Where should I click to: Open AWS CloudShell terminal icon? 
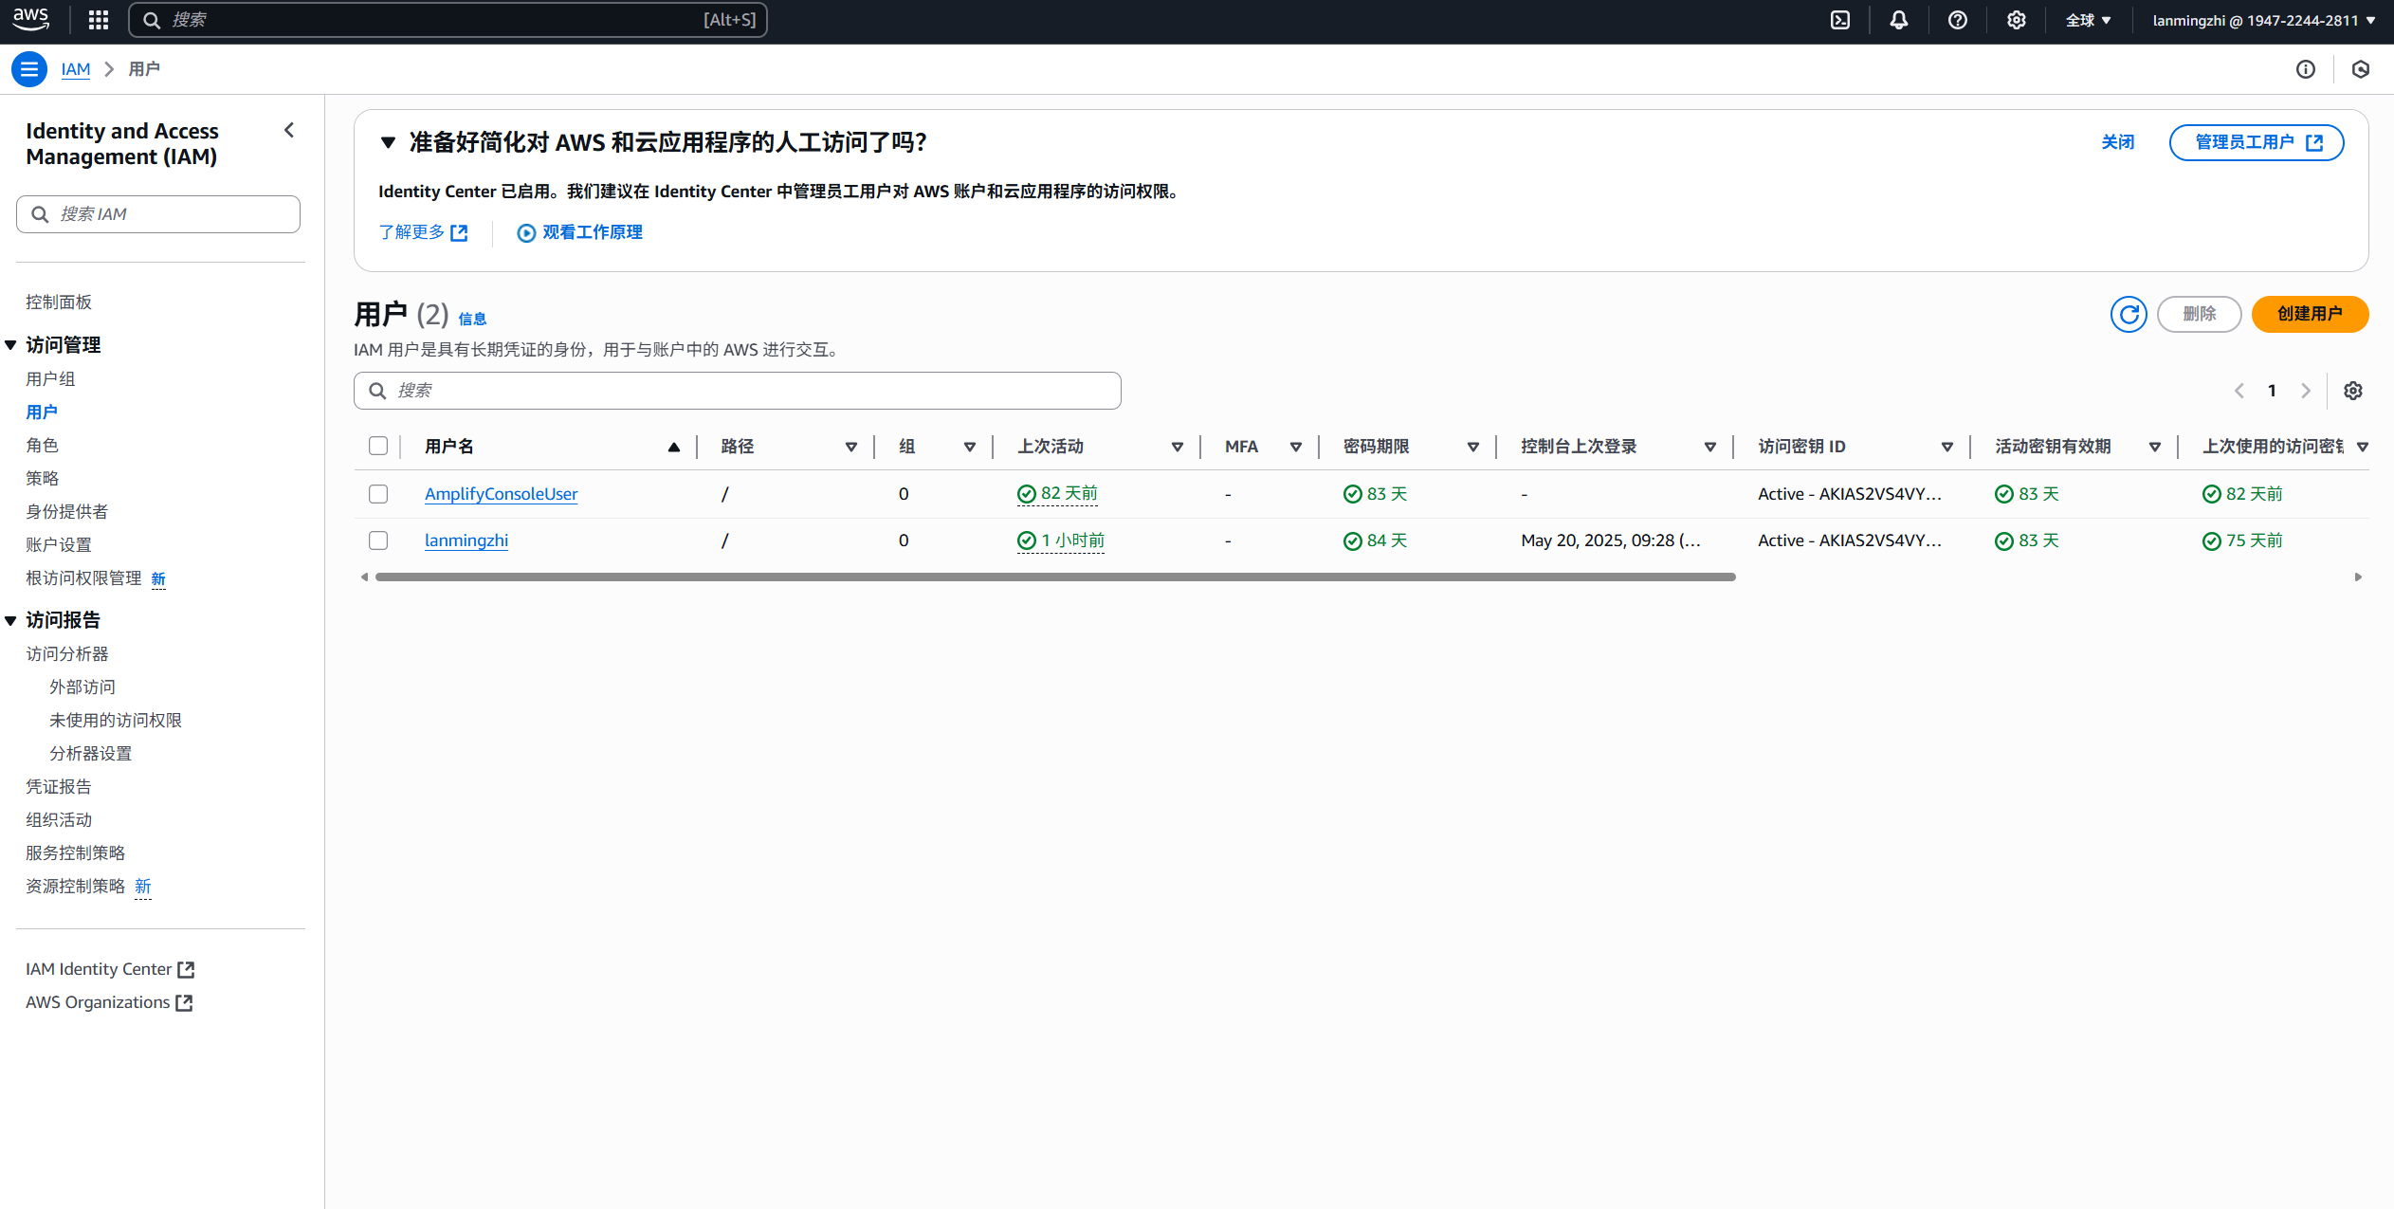pos(1840,20)
